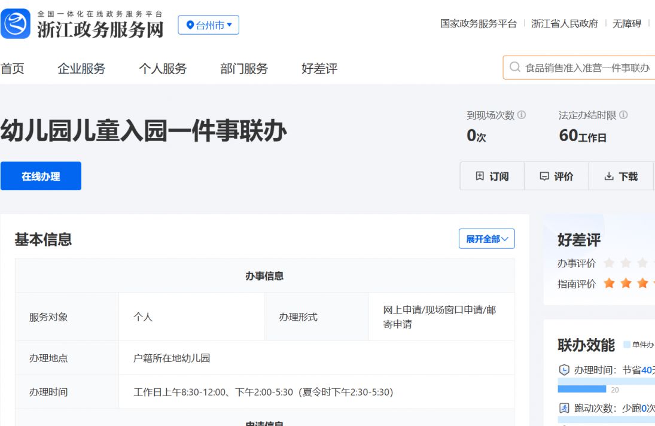Open 国家政务服务平台 link
The image size is (655, 426).
[x=479, y=24]
